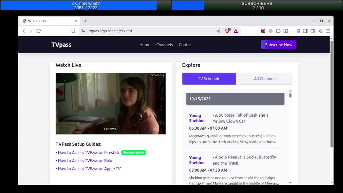Maximize the browser window
Viewport: 343px width, 193px height.
click(321, 21)
